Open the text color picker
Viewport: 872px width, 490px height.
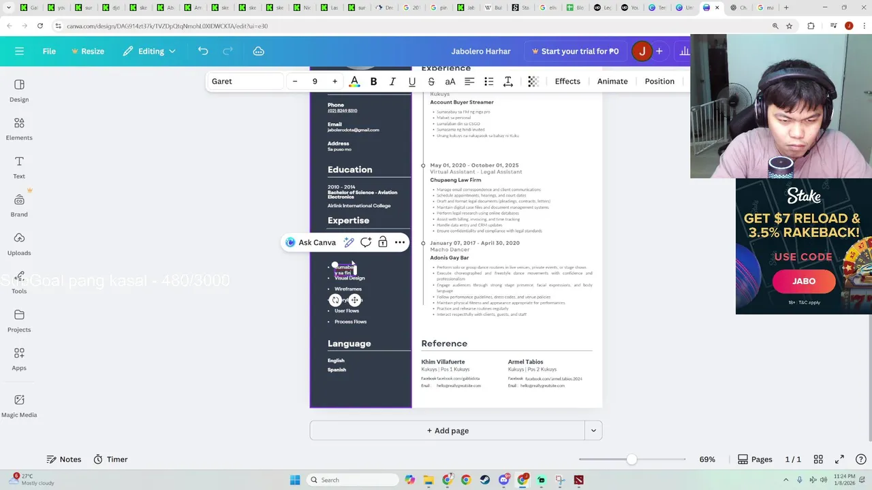[354, 82]
